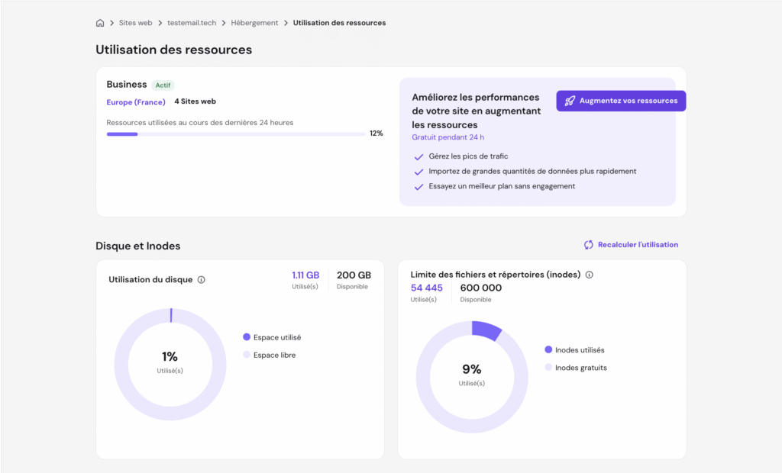Image resolution: width=782 pixels, height=473 pixels.
Task: Toggle Espace libre legend marker
Action: click(x=247, y=355)
